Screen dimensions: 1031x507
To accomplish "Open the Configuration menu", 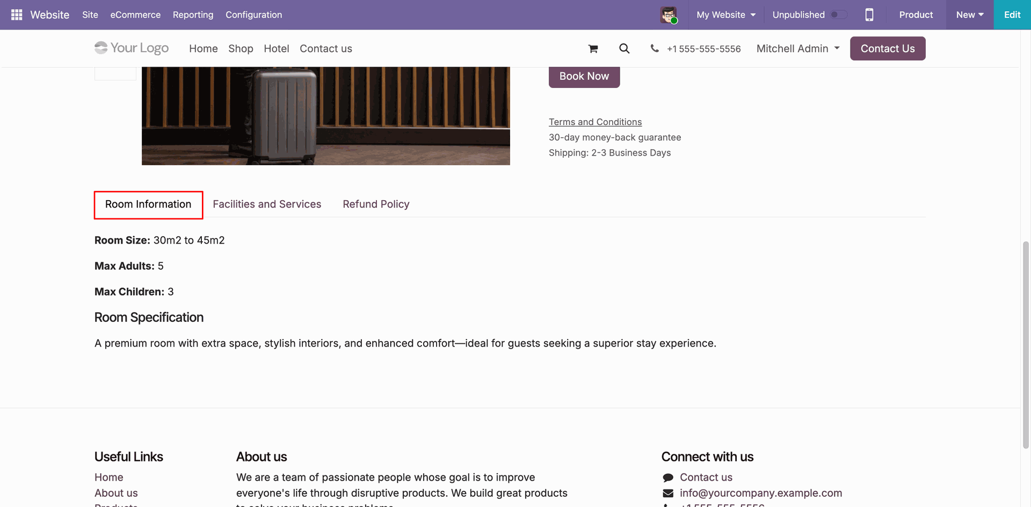I will [253, 14].
